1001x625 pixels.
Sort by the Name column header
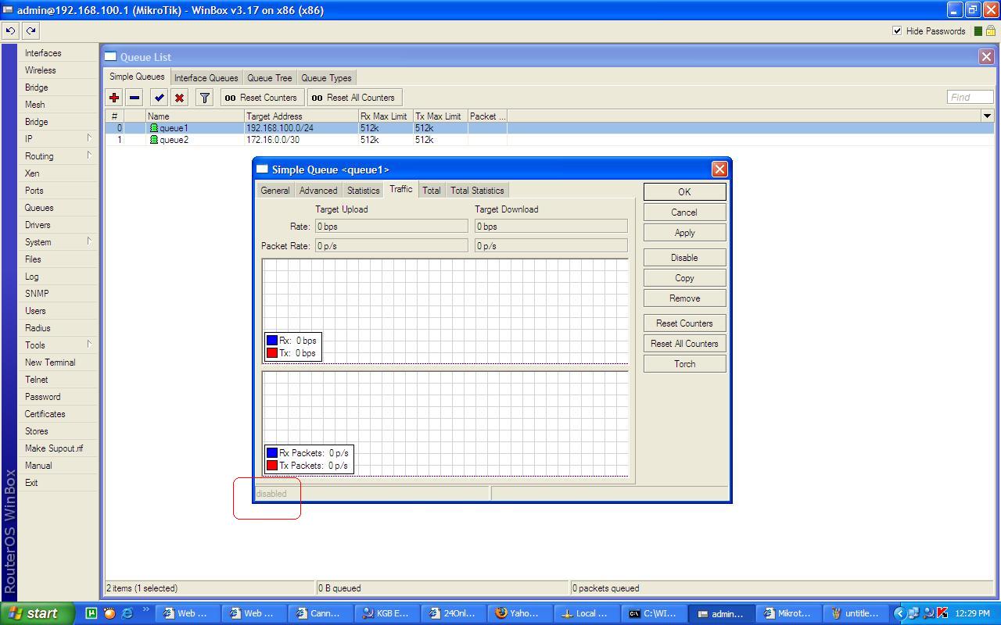195,116
